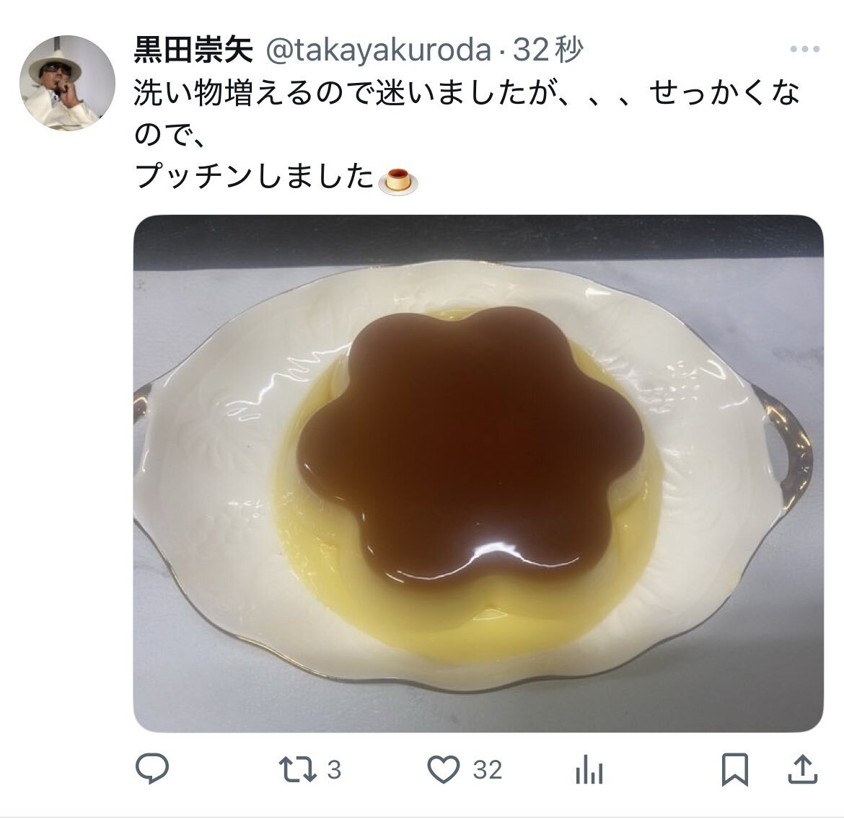Open the 黒田崇矢 display name link
Viewport: 844px width, 819px height.
[x=193, y=50]
